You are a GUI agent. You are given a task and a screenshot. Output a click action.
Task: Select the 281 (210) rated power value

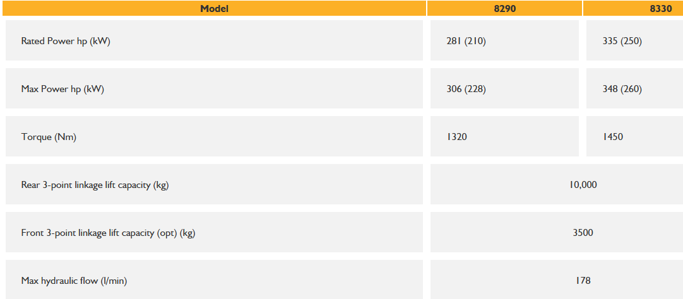click(x=466, y=41)
